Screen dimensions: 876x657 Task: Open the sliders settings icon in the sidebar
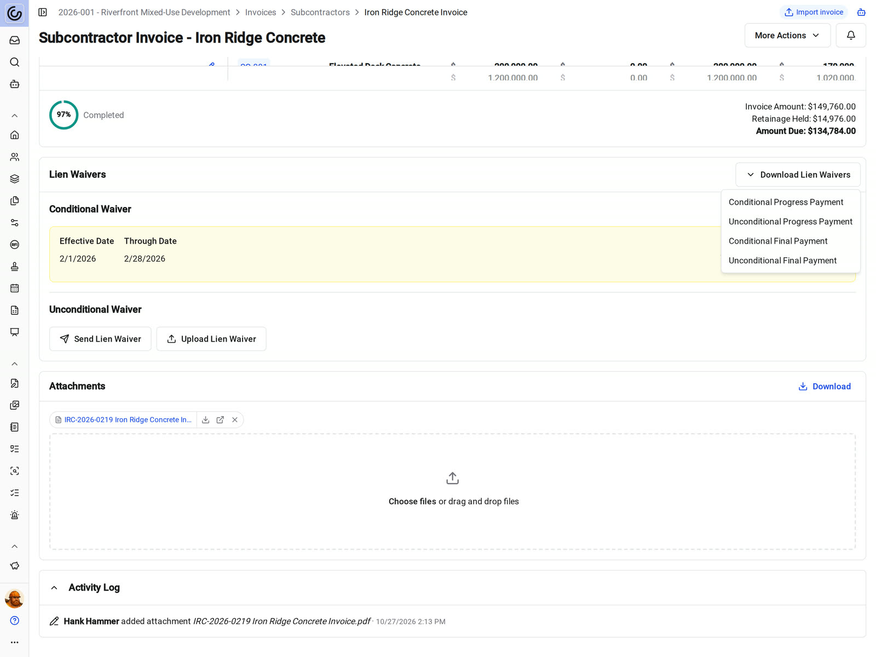tap(15, 223)
